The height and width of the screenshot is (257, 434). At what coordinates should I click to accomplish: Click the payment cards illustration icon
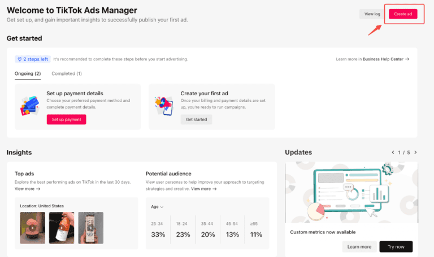tap(29, 105)
